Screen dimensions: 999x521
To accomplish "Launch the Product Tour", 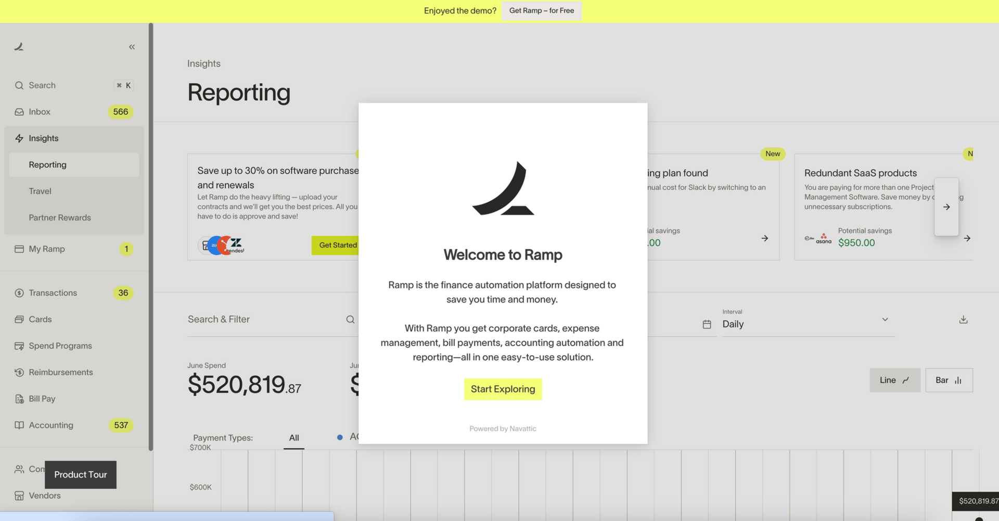I will (x=81, y=475).
